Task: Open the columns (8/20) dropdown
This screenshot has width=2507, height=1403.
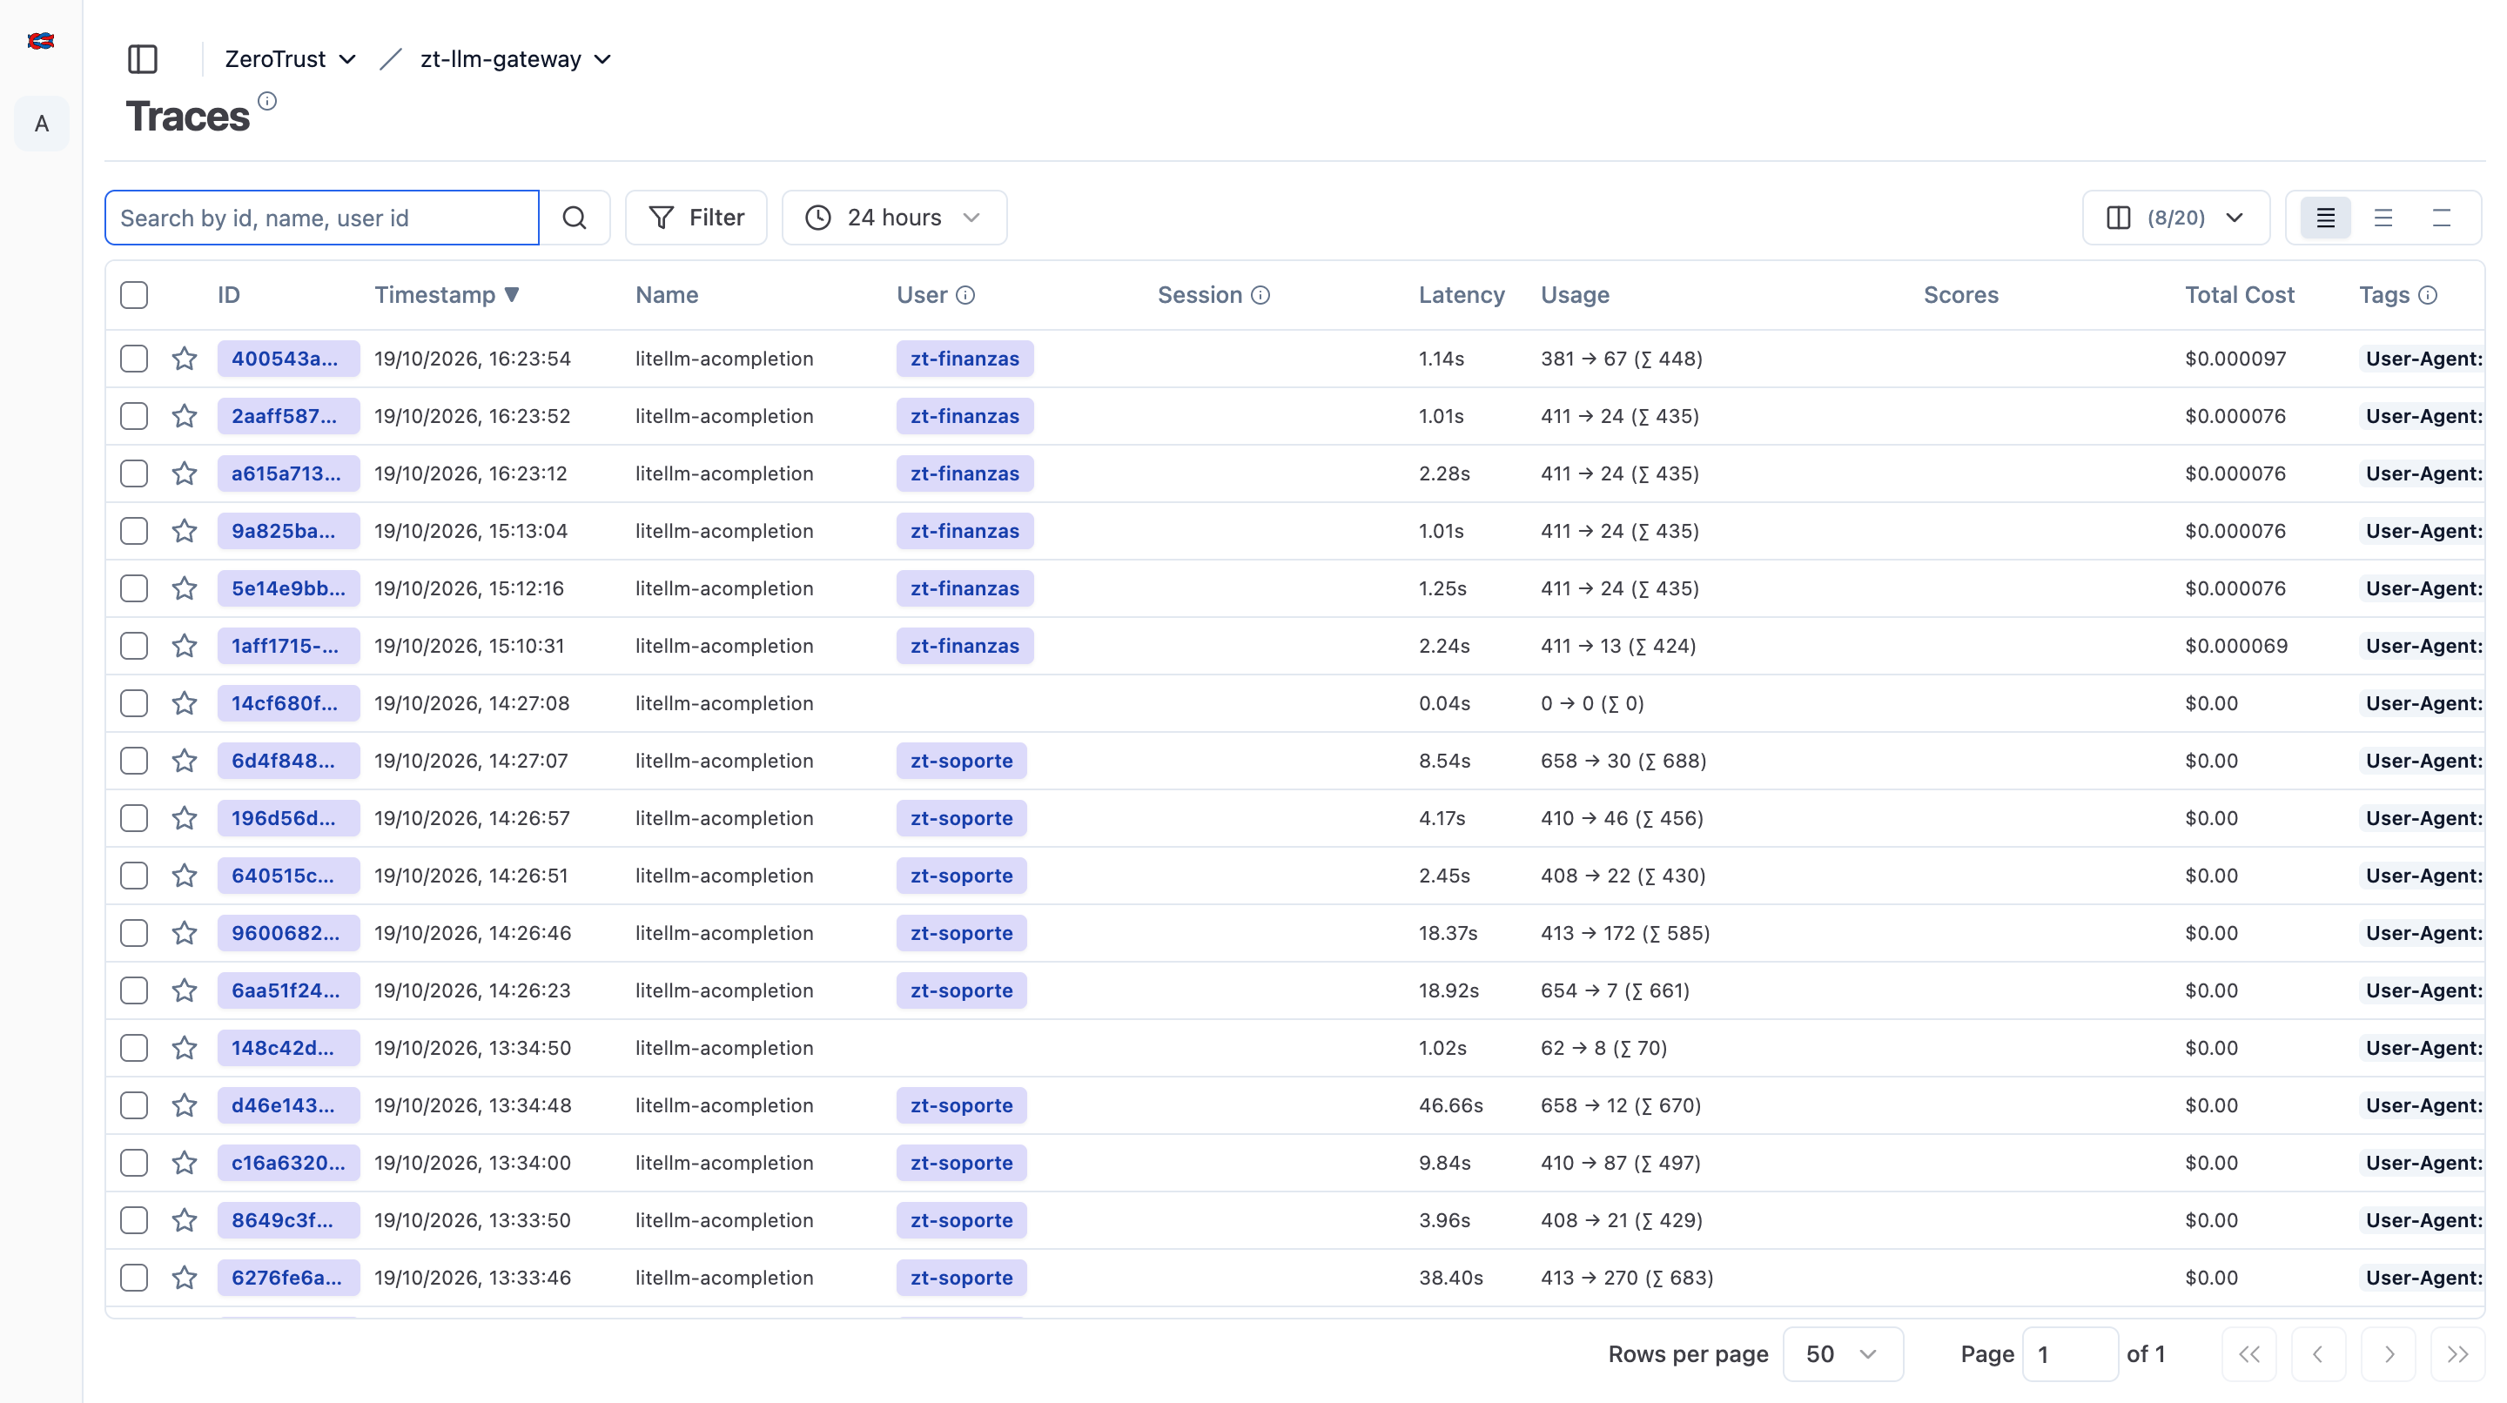Action: point(2176,218)
